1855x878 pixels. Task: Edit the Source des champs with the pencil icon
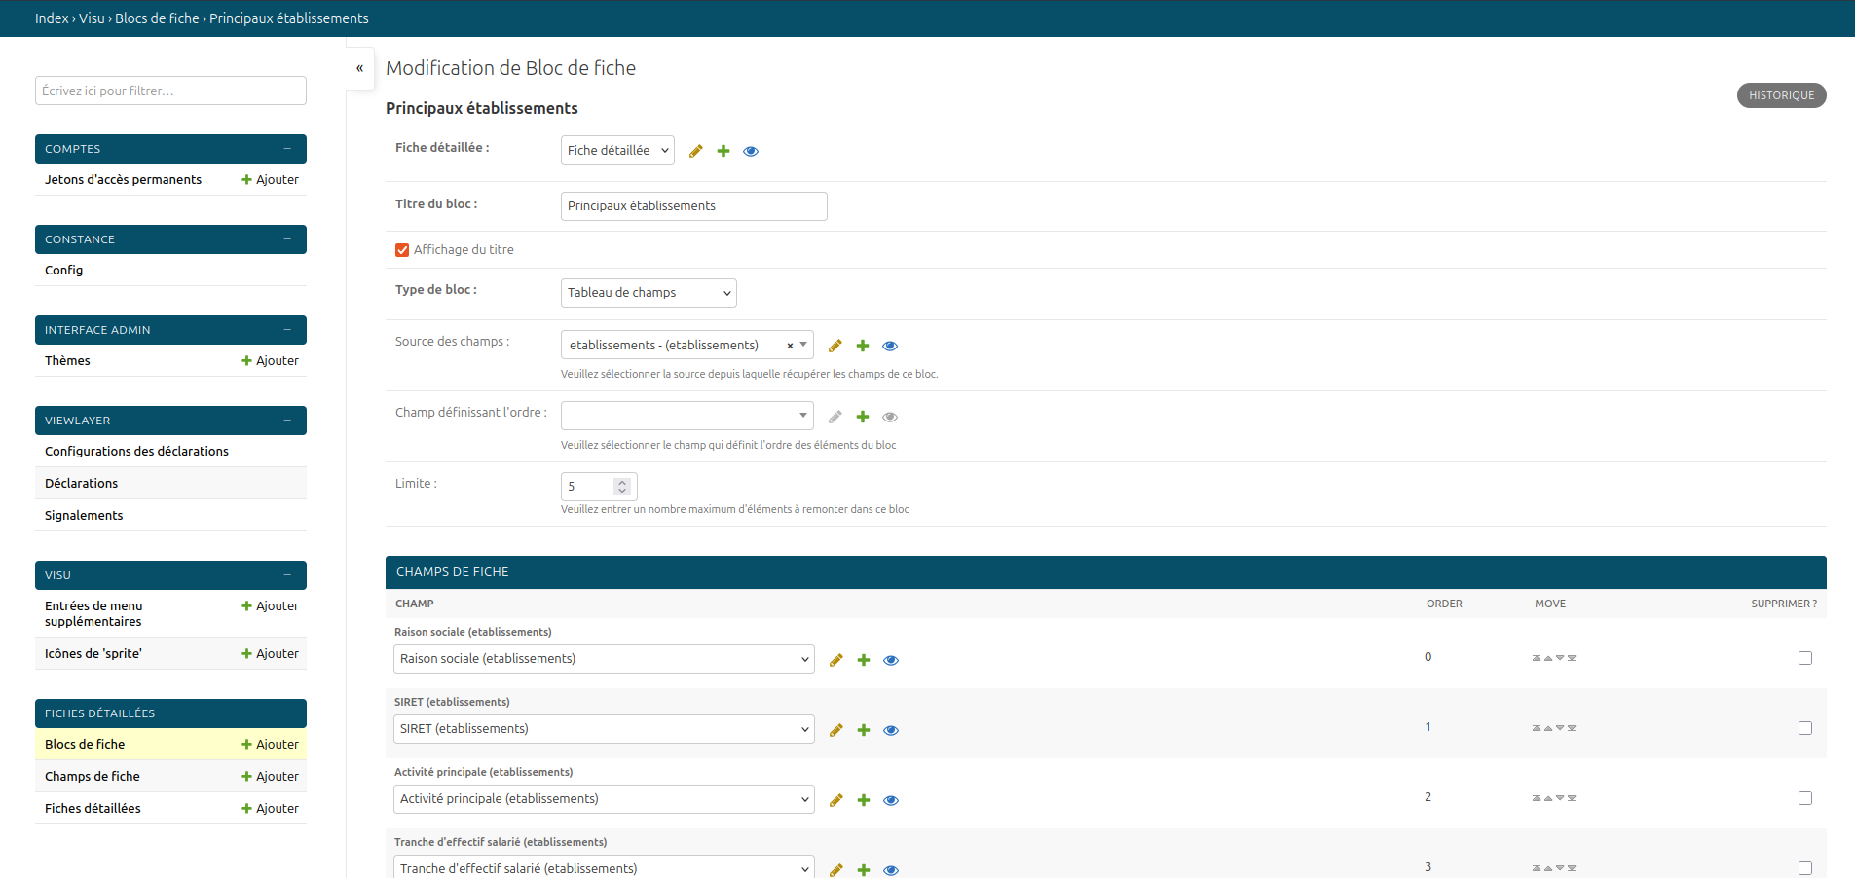(835, 346)
